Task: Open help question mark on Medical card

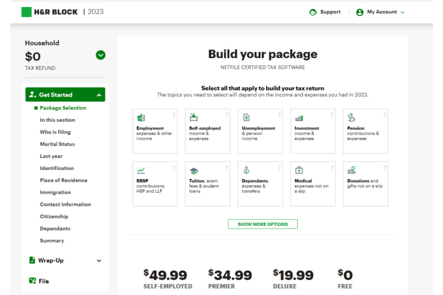Action: pyautogui.click(x=332, y=168)
